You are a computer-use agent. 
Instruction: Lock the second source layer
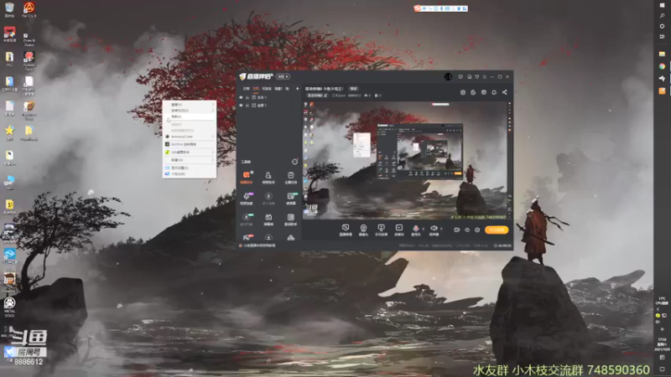click(247, 106)
